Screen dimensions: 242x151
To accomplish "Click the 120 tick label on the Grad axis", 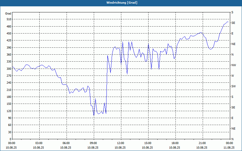I will [9, 111].
